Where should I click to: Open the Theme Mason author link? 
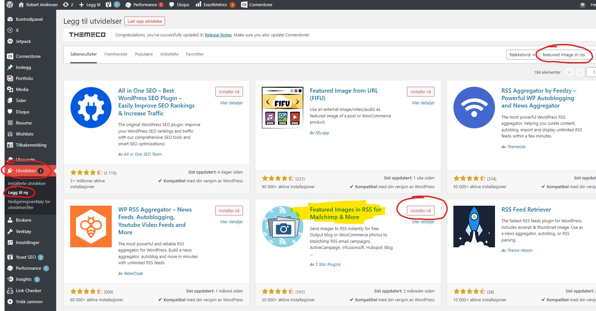pyautogui.click(x=520, y=250)
